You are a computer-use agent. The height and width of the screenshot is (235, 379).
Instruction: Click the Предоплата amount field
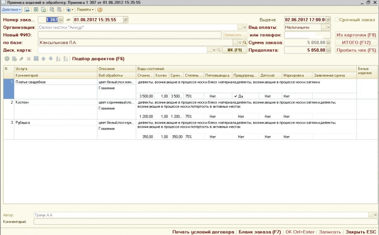(x=305, y=50)
